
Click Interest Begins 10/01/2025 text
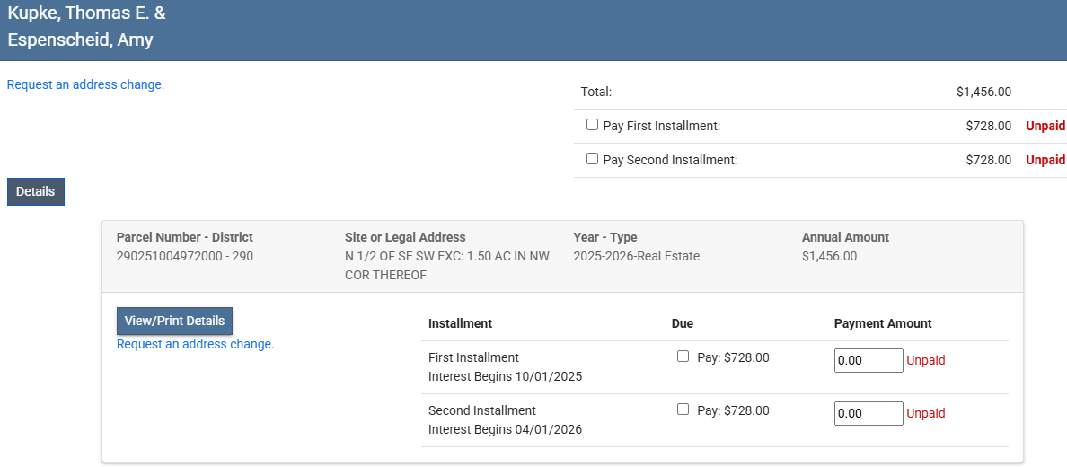(505, 376)
